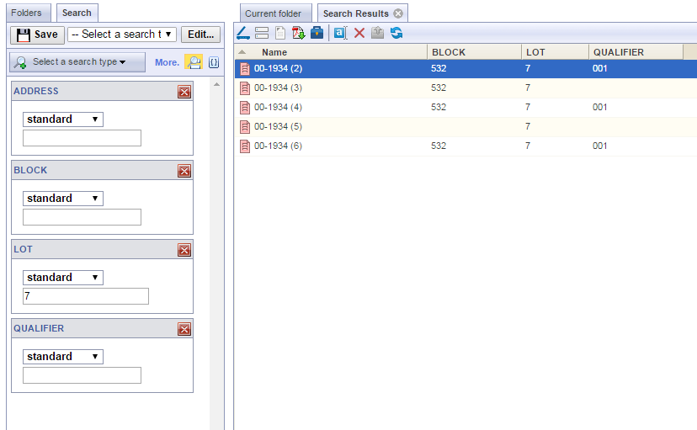The image size is (697, 430).
Task: Select row 00-1934 (4)
Action: click(466, 108)
